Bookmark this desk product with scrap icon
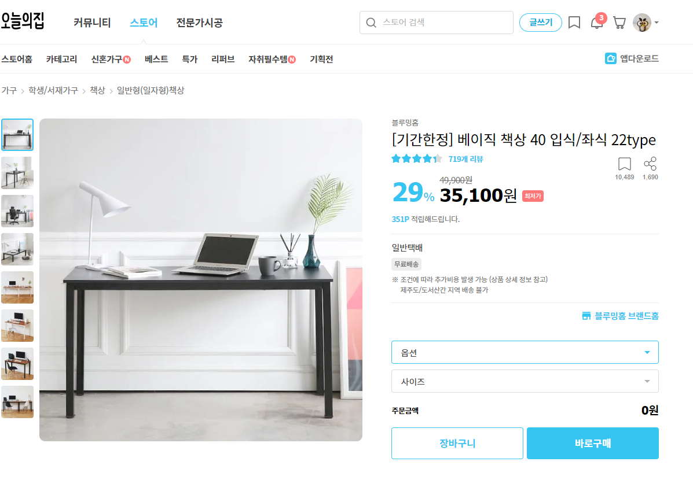 click(x=625, y=164)
